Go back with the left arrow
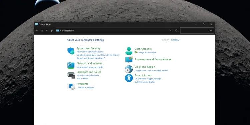 37,31
